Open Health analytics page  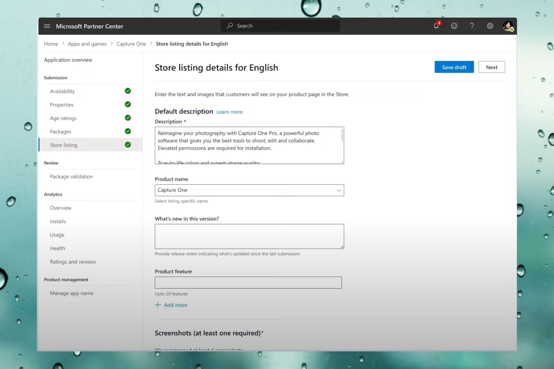[57, 248]
